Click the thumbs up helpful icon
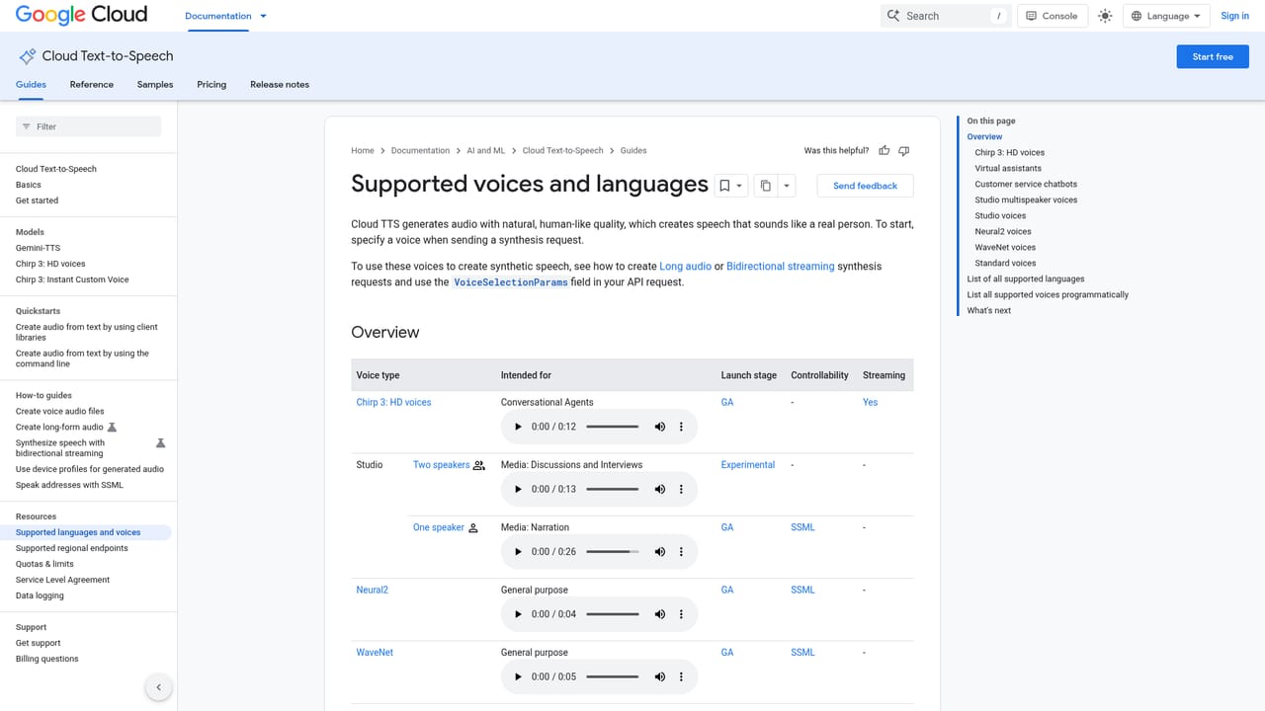 (885, 151)
